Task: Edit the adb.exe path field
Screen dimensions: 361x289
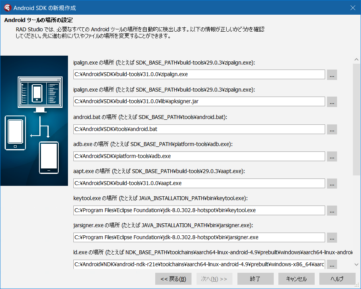Action: pyautogui.click(x=199, y=156)
